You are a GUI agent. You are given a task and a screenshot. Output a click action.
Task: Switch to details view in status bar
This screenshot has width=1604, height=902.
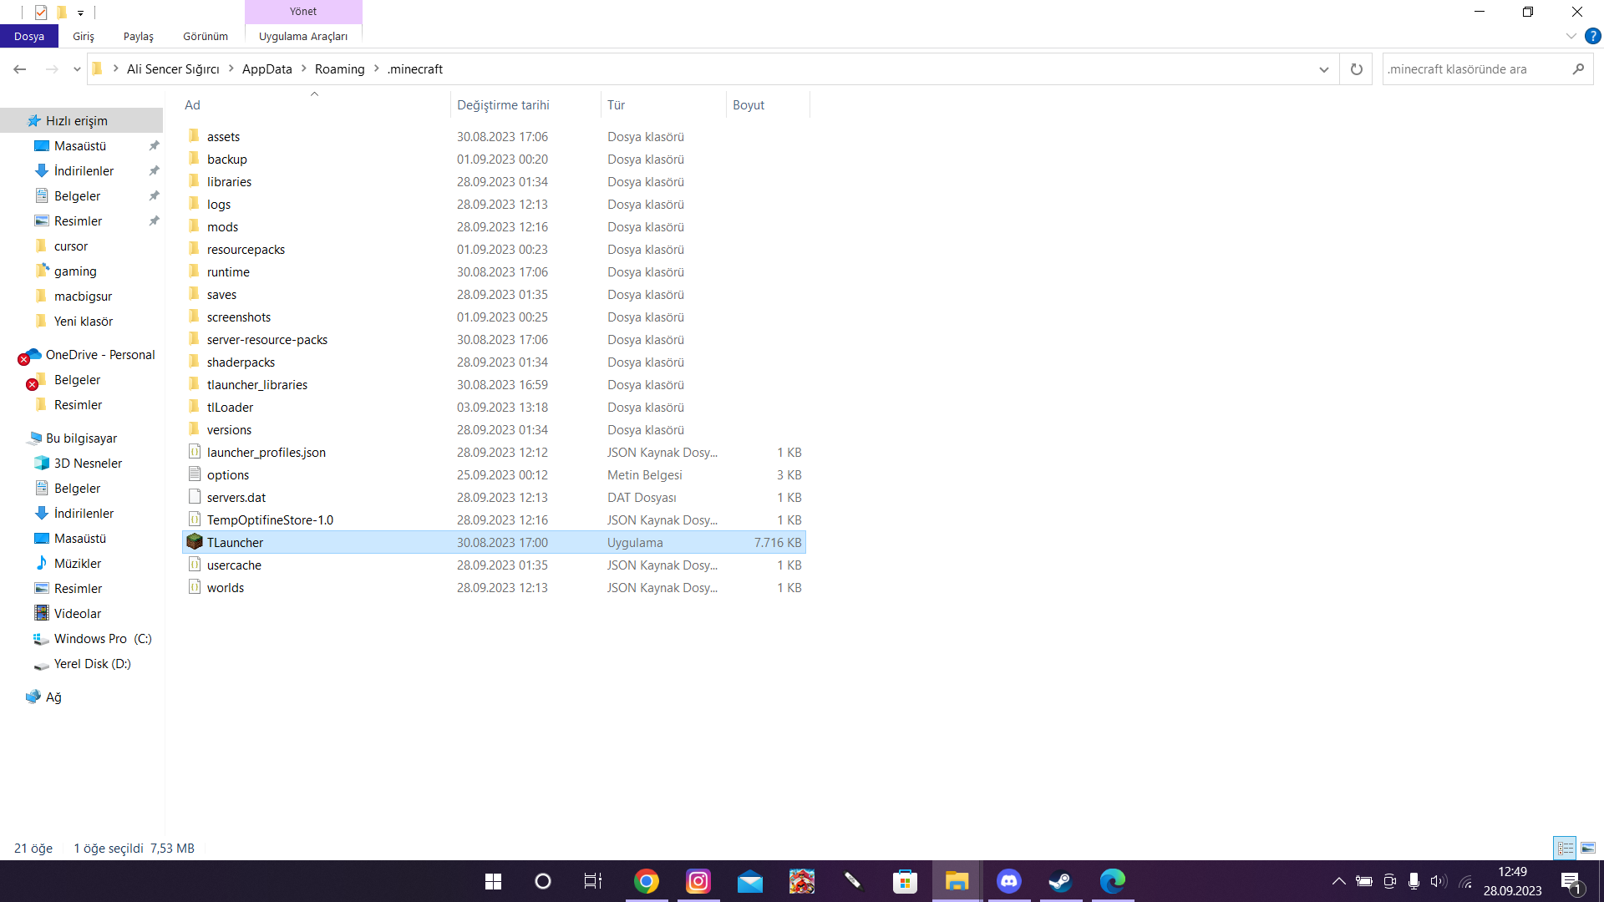pos(1565,848)
